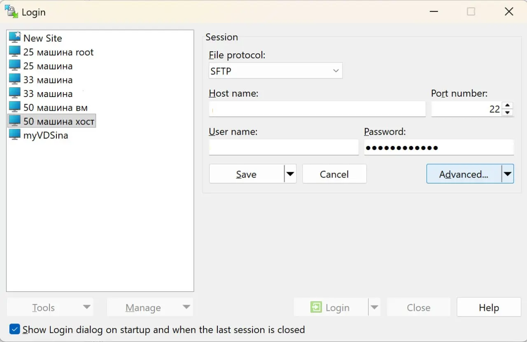527x342 pixels.
Task: Decrease port number with down arrow
Action: [508, 113]
